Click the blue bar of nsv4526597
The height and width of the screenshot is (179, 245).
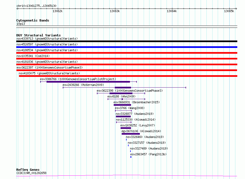[127, 47]
